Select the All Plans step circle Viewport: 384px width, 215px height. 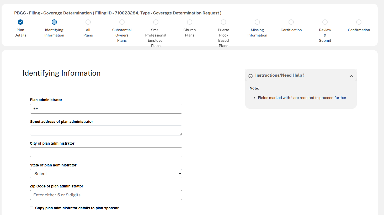click(88, 22)
